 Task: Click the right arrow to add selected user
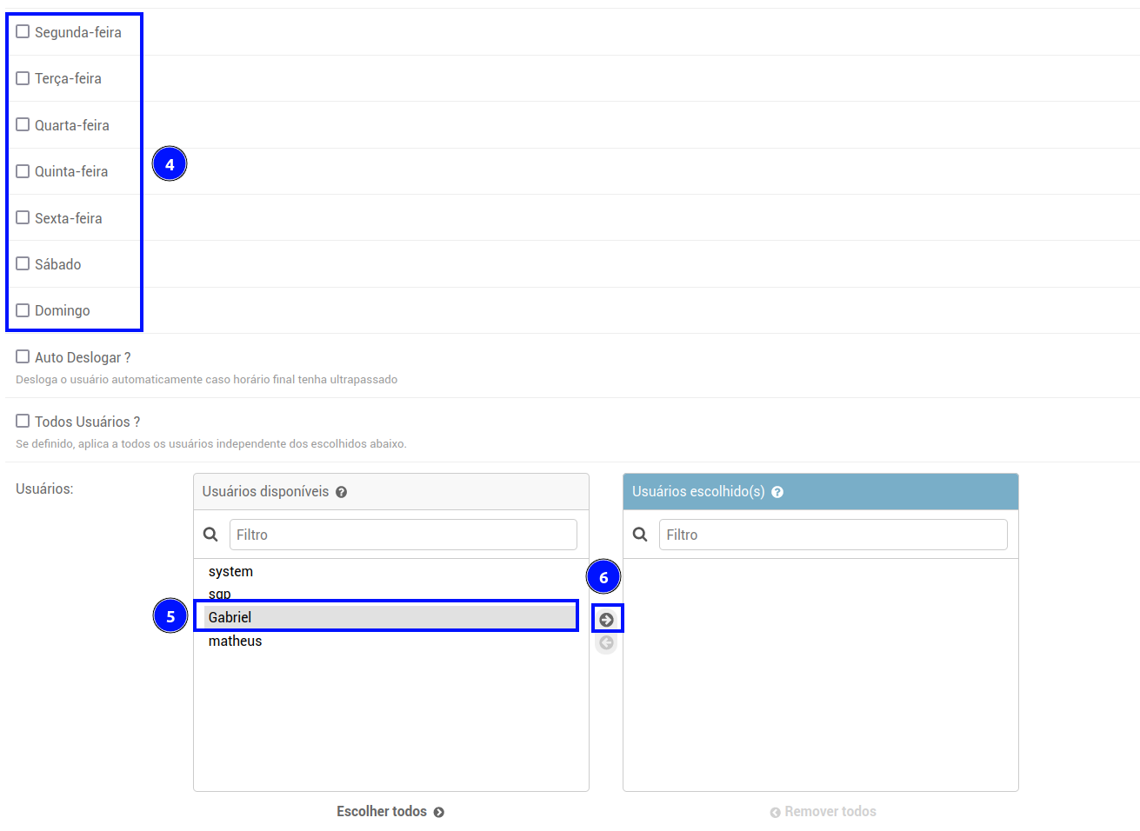(x=607, y=620)
